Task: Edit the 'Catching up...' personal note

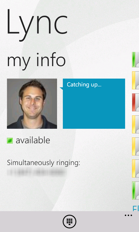Action: coord(94,104)
